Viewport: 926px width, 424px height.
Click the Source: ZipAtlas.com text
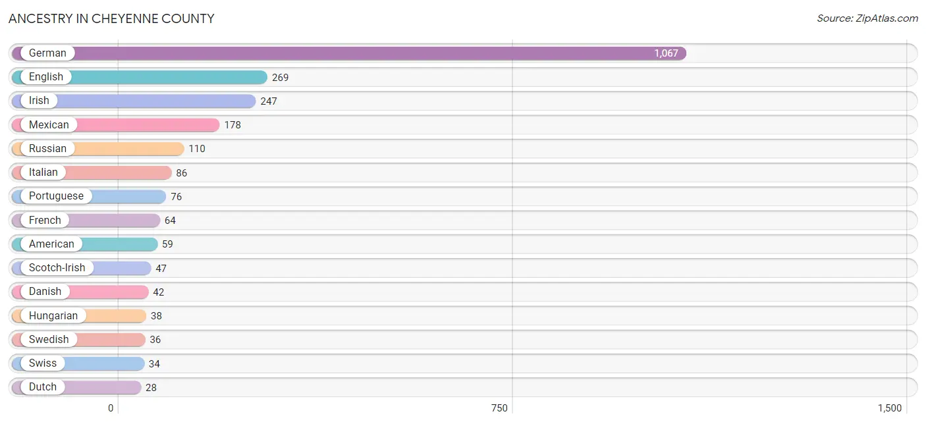pyautogui.click(x=867, y=18)
